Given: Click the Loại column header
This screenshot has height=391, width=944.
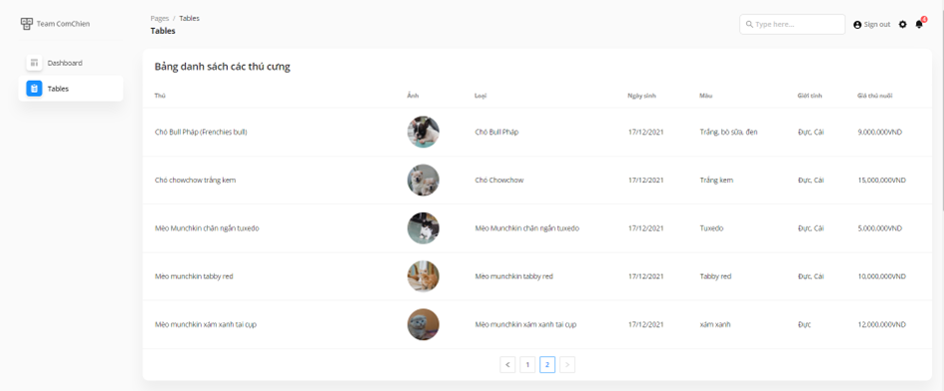Looking at the screenshot, I should coord(480,96).
